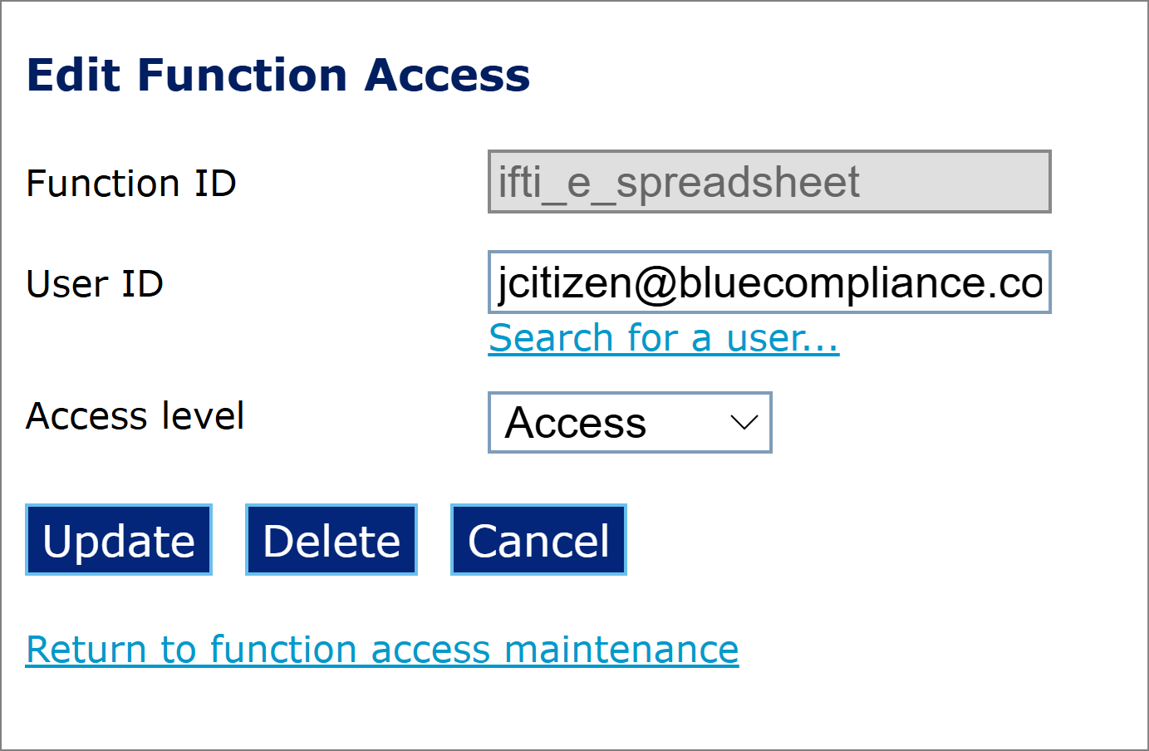This screenshot has height=751, width=1149.
Task: Save changes using the Update button
Action: click(119, 540)
